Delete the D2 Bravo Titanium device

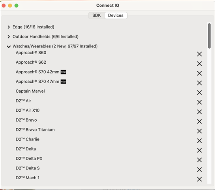[x=199, y=131]
